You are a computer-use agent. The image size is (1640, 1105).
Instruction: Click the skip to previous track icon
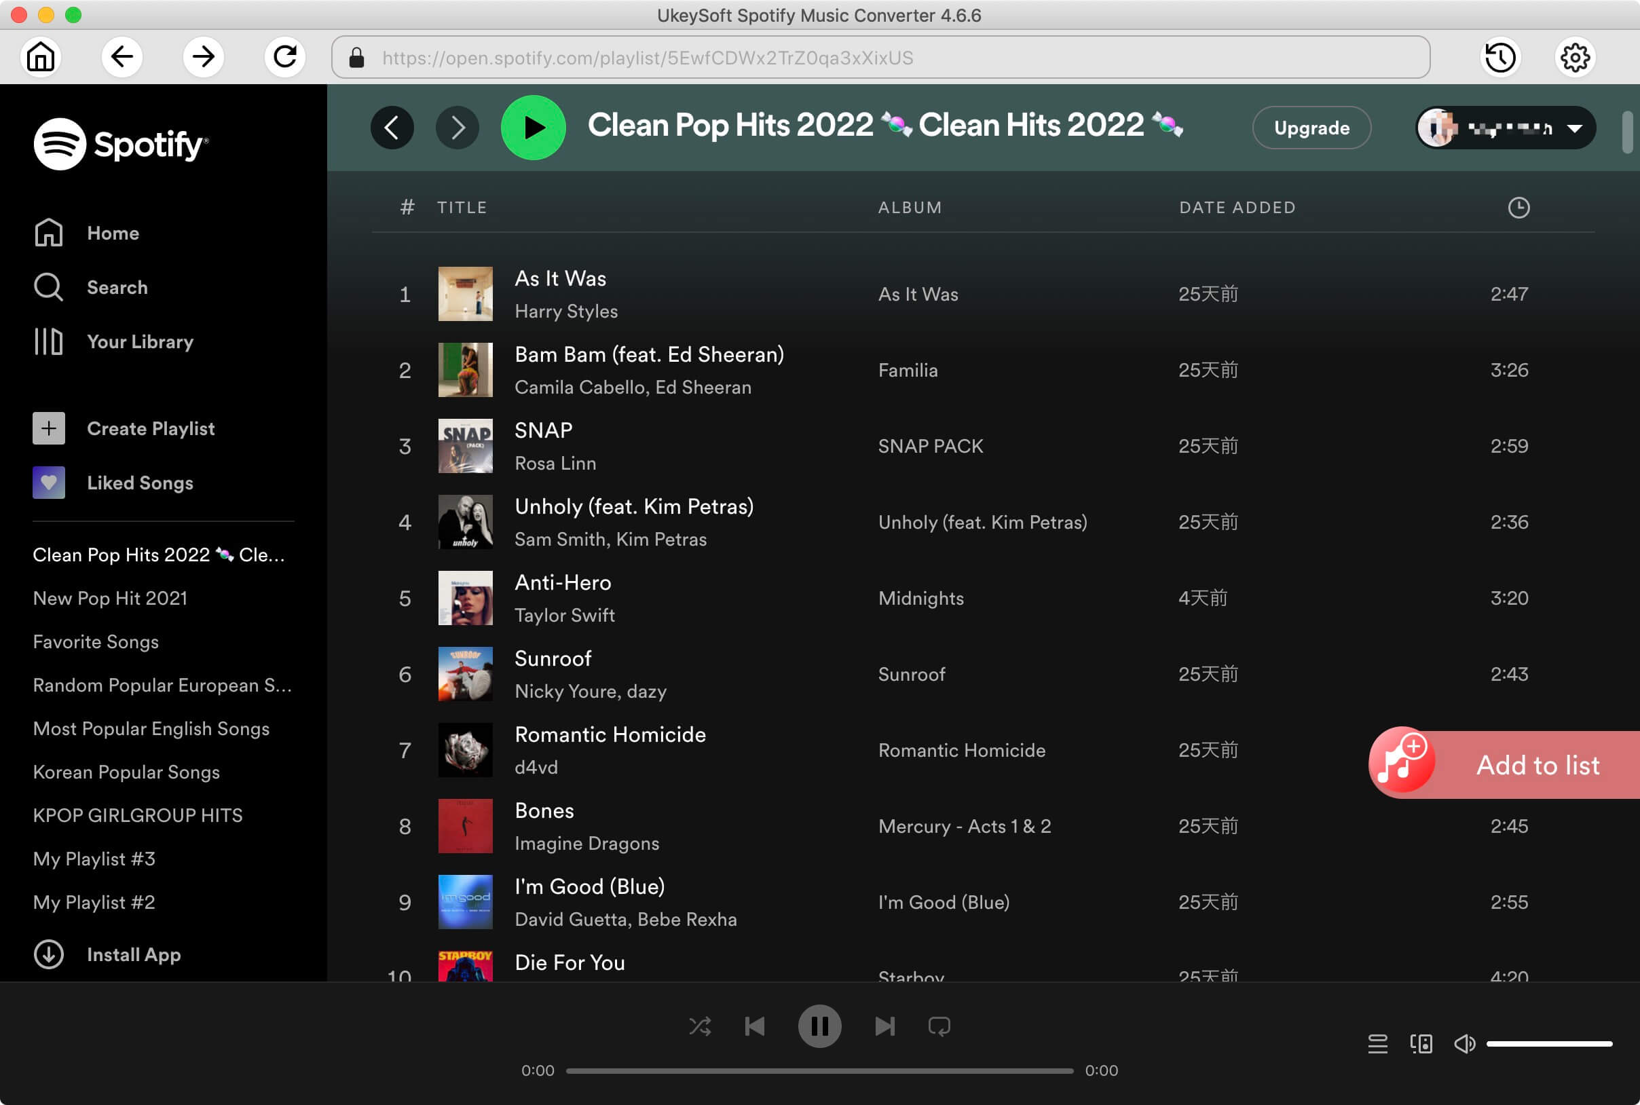755,1025
